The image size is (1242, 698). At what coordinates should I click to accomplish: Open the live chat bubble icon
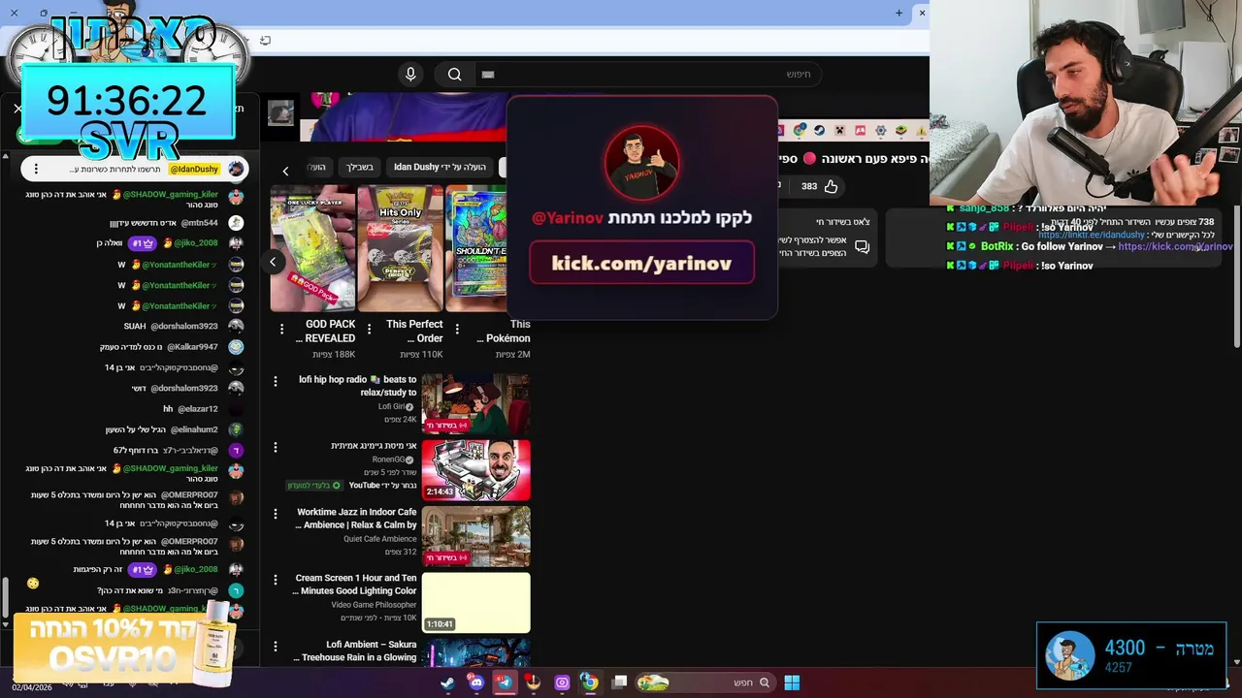click(862, 247)
